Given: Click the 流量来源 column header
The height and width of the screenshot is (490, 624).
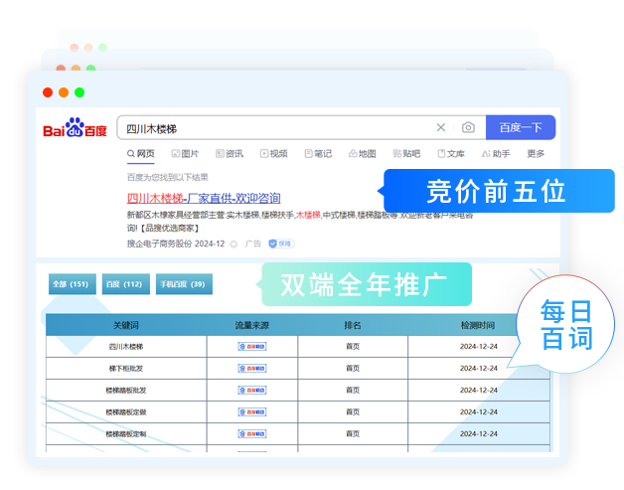Looking at the screenshot, I should [252, 325].
